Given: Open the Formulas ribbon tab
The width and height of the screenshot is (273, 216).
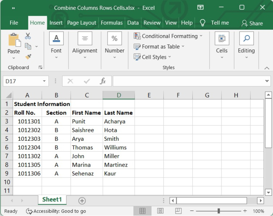Looking at the screenshot, I should tap(112, 23).
